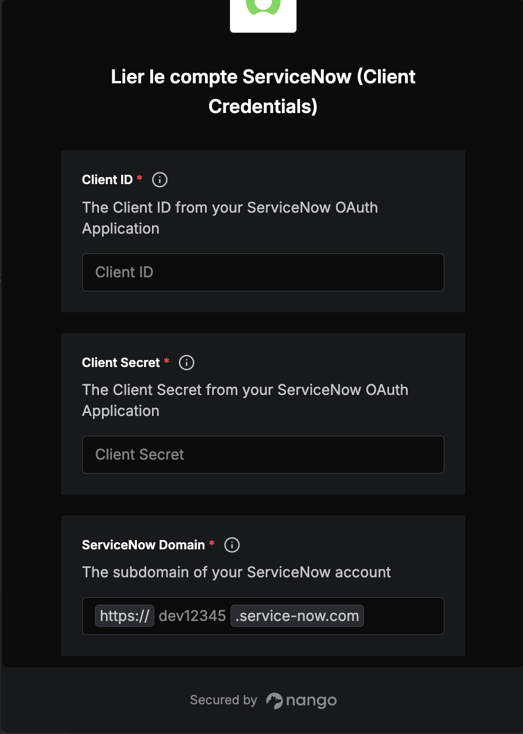Viewport: 523px width, 734px height.
Task: Click the red asterisk next to Client ID
Action: (139, 177)
